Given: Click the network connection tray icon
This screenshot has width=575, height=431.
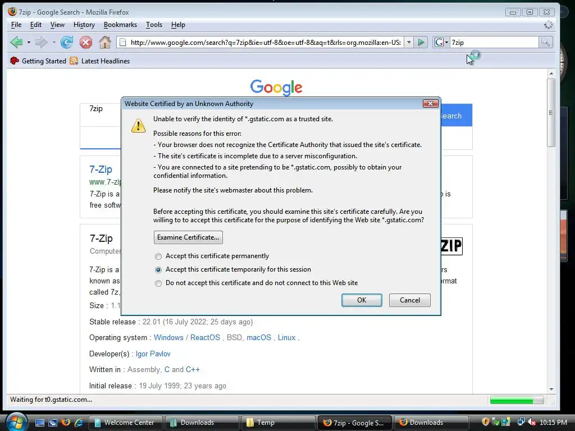Looking at the screenshot, I should click(x=521, y=422).
